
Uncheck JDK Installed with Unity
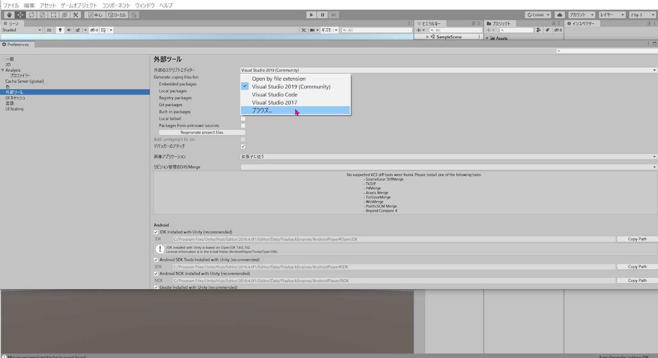[x=156, y=232]
